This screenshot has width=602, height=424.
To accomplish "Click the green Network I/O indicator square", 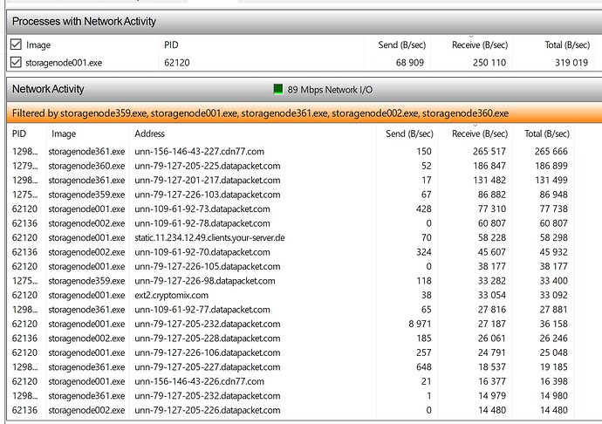I will [x=280, y=89].
